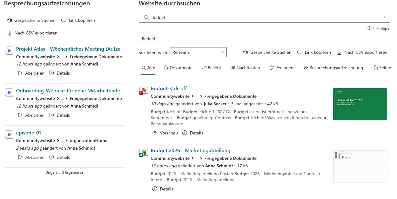The image size is (397, 199).
Task: Select the Alle tab
Action: coord(148,68)
